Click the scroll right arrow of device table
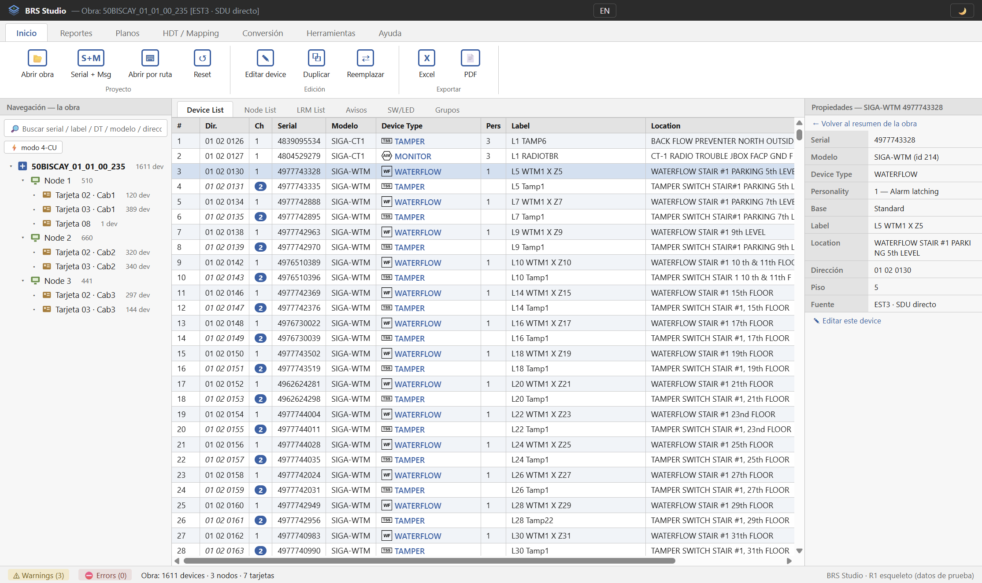The image size is (982, 583). tap(789, 561)
